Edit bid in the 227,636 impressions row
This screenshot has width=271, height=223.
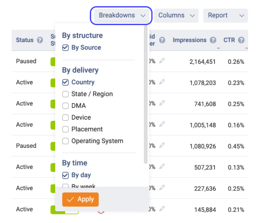click(x=162, y=188)
